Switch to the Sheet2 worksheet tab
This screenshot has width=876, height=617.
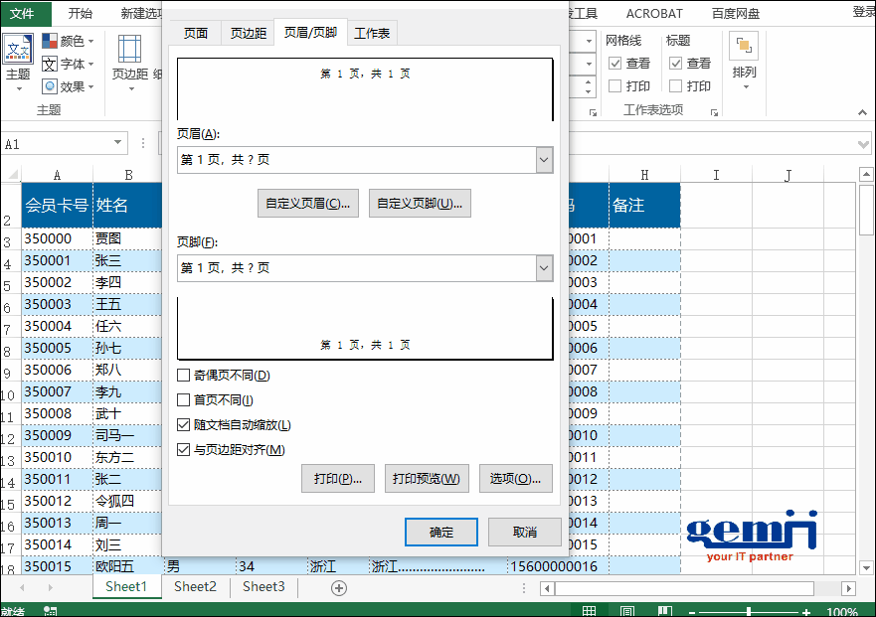coord(195,587)
